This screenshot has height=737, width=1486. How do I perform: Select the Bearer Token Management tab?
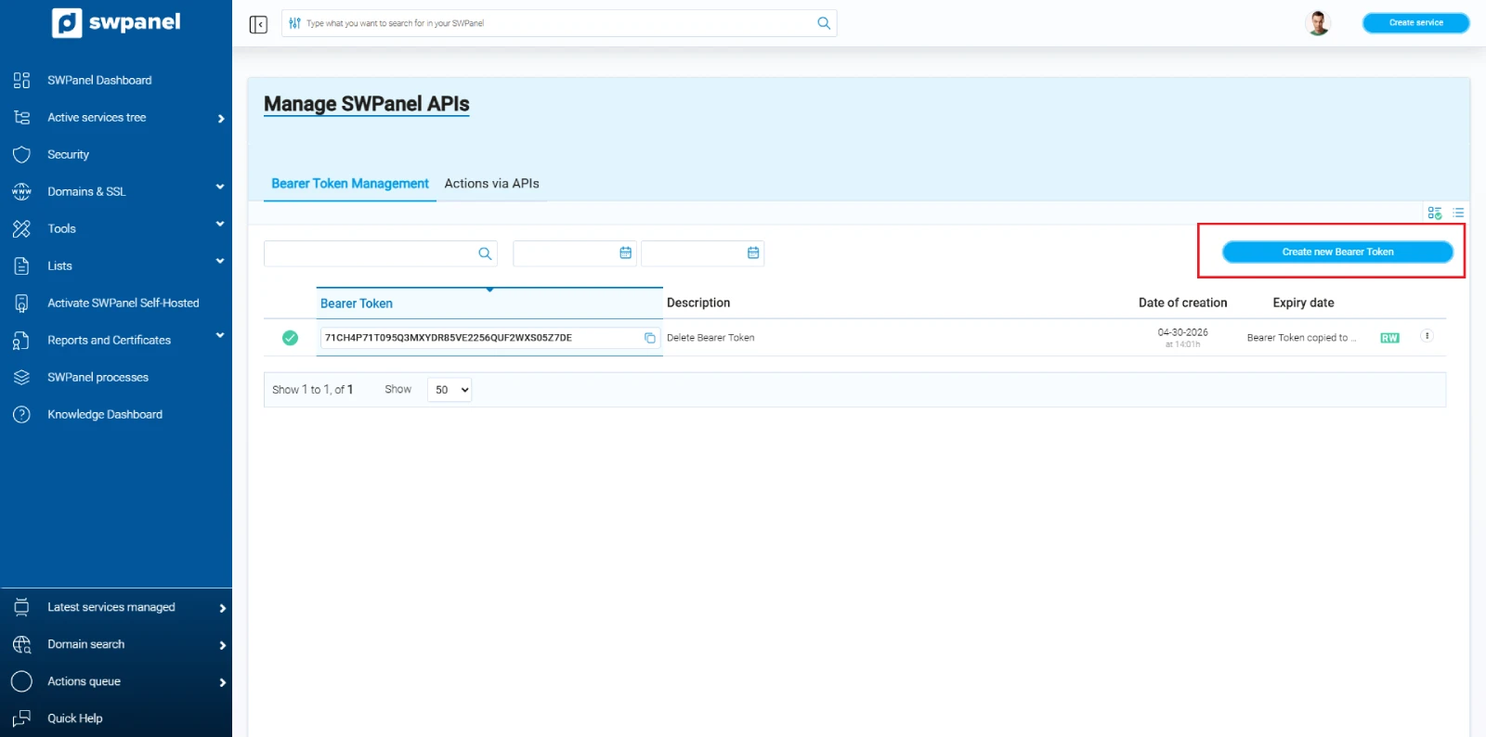[x=350, y=184]
